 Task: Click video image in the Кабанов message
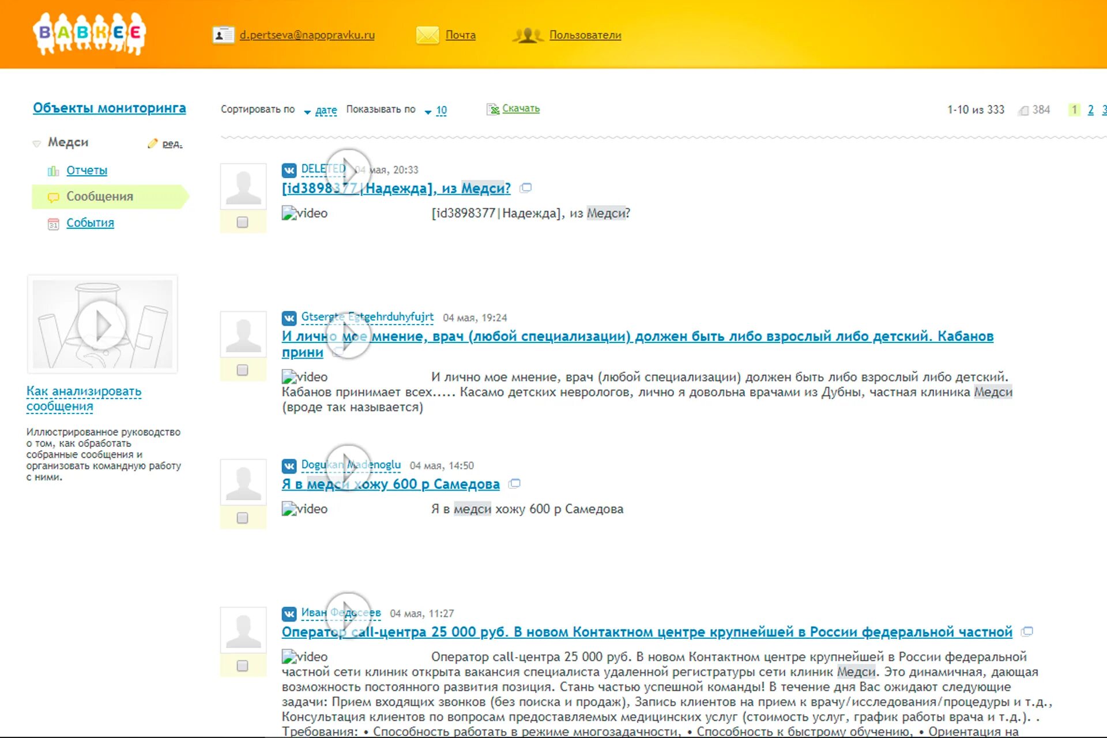[x=304, y=377]
